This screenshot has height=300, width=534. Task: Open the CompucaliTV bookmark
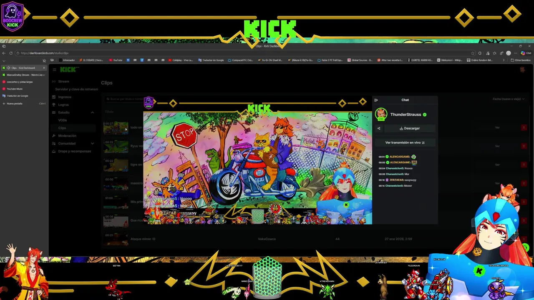click(x=240, y=60)
